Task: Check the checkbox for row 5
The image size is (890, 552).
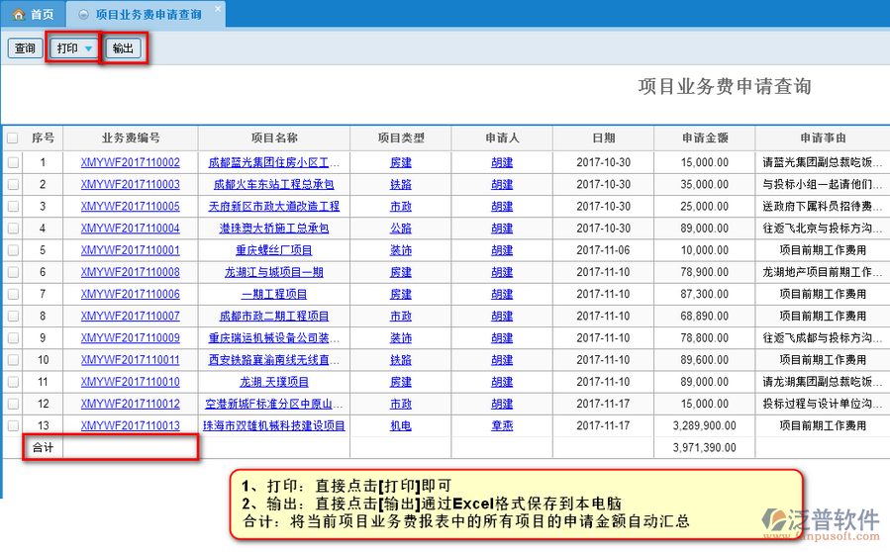Action: click(13, 250)
